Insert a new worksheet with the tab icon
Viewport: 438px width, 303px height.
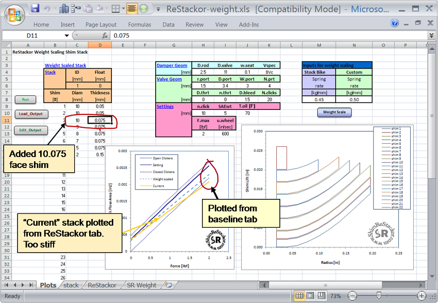click(169, 285)
